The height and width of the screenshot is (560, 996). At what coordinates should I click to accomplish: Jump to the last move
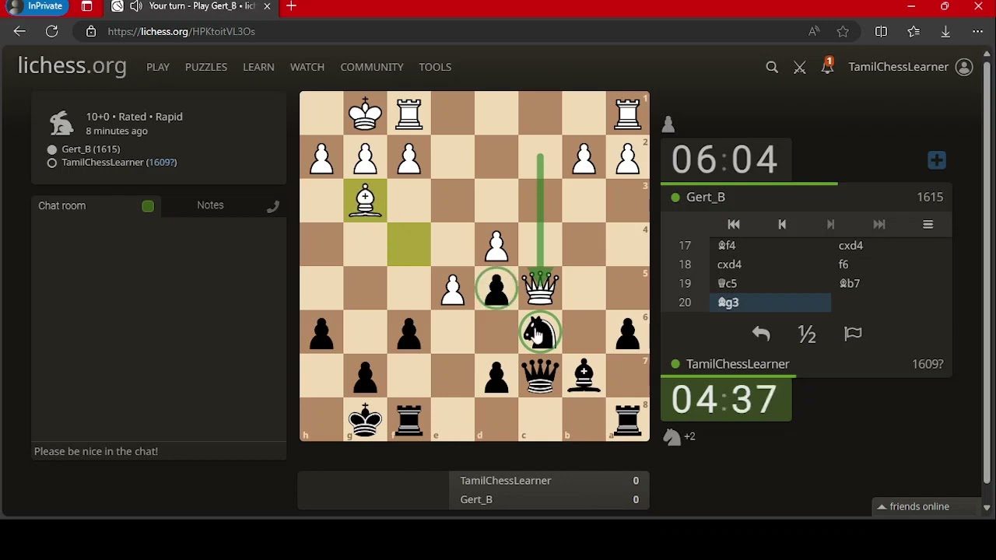tap(879, 225)
